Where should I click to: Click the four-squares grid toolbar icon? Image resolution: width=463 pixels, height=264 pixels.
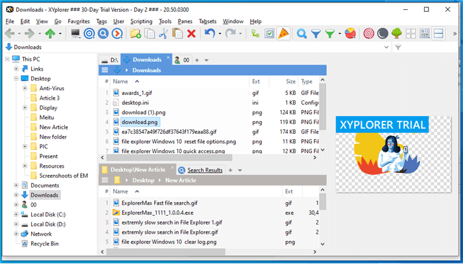pyautogui.click(x=411, y=34)
